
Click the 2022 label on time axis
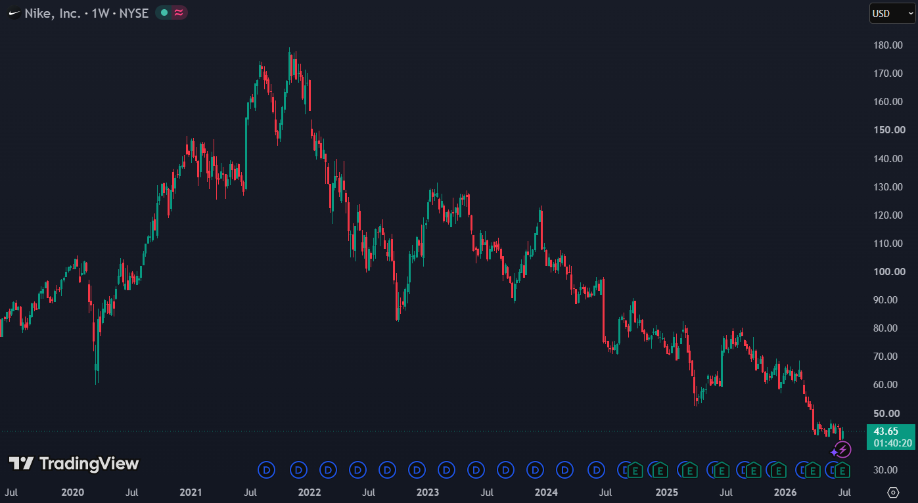point(310,492)
